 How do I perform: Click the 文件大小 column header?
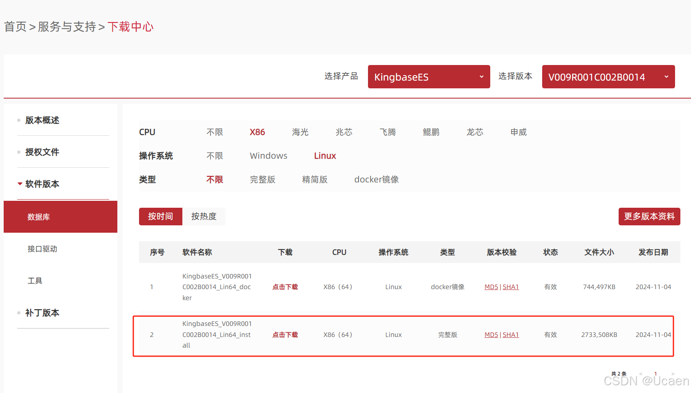pos(599,252)
